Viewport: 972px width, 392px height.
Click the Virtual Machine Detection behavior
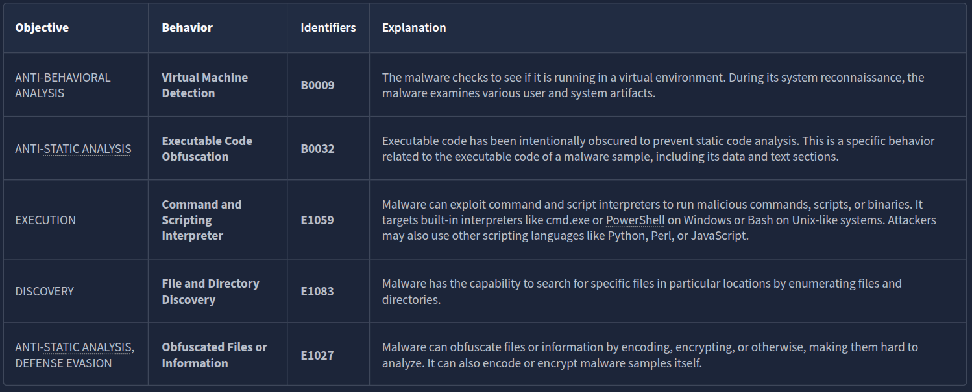[204, 85]
